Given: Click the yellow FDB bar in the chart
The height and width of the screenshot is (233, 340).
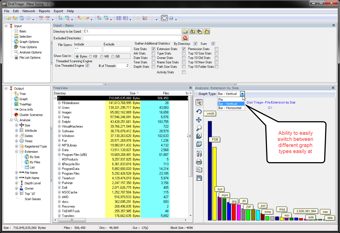Looking at the screenshot, I should click(214, 183).
